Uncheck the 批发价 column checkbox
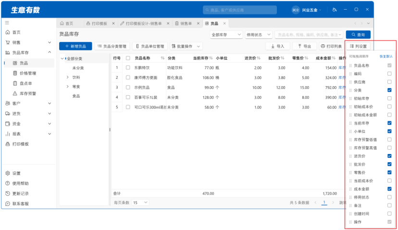 click(x=389, y=164)
